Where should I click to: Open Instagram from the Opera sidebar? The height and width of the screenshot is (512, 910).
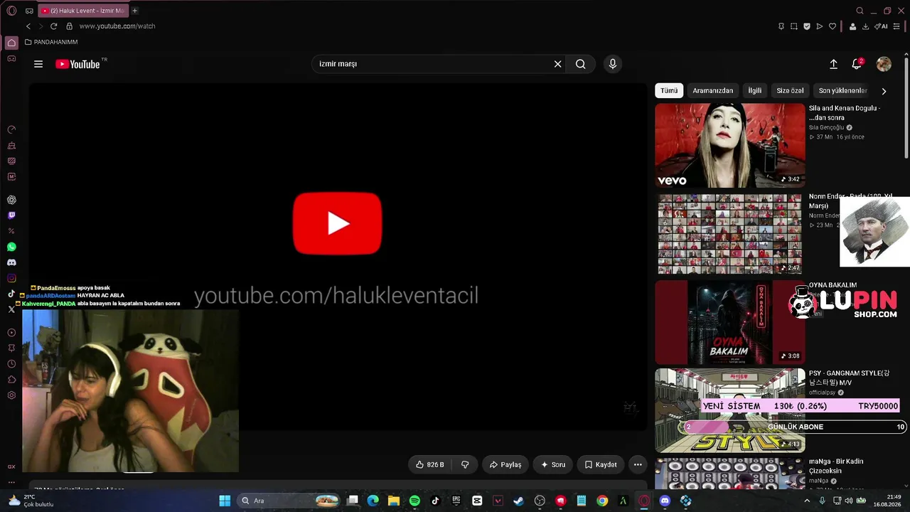point(11,278)
